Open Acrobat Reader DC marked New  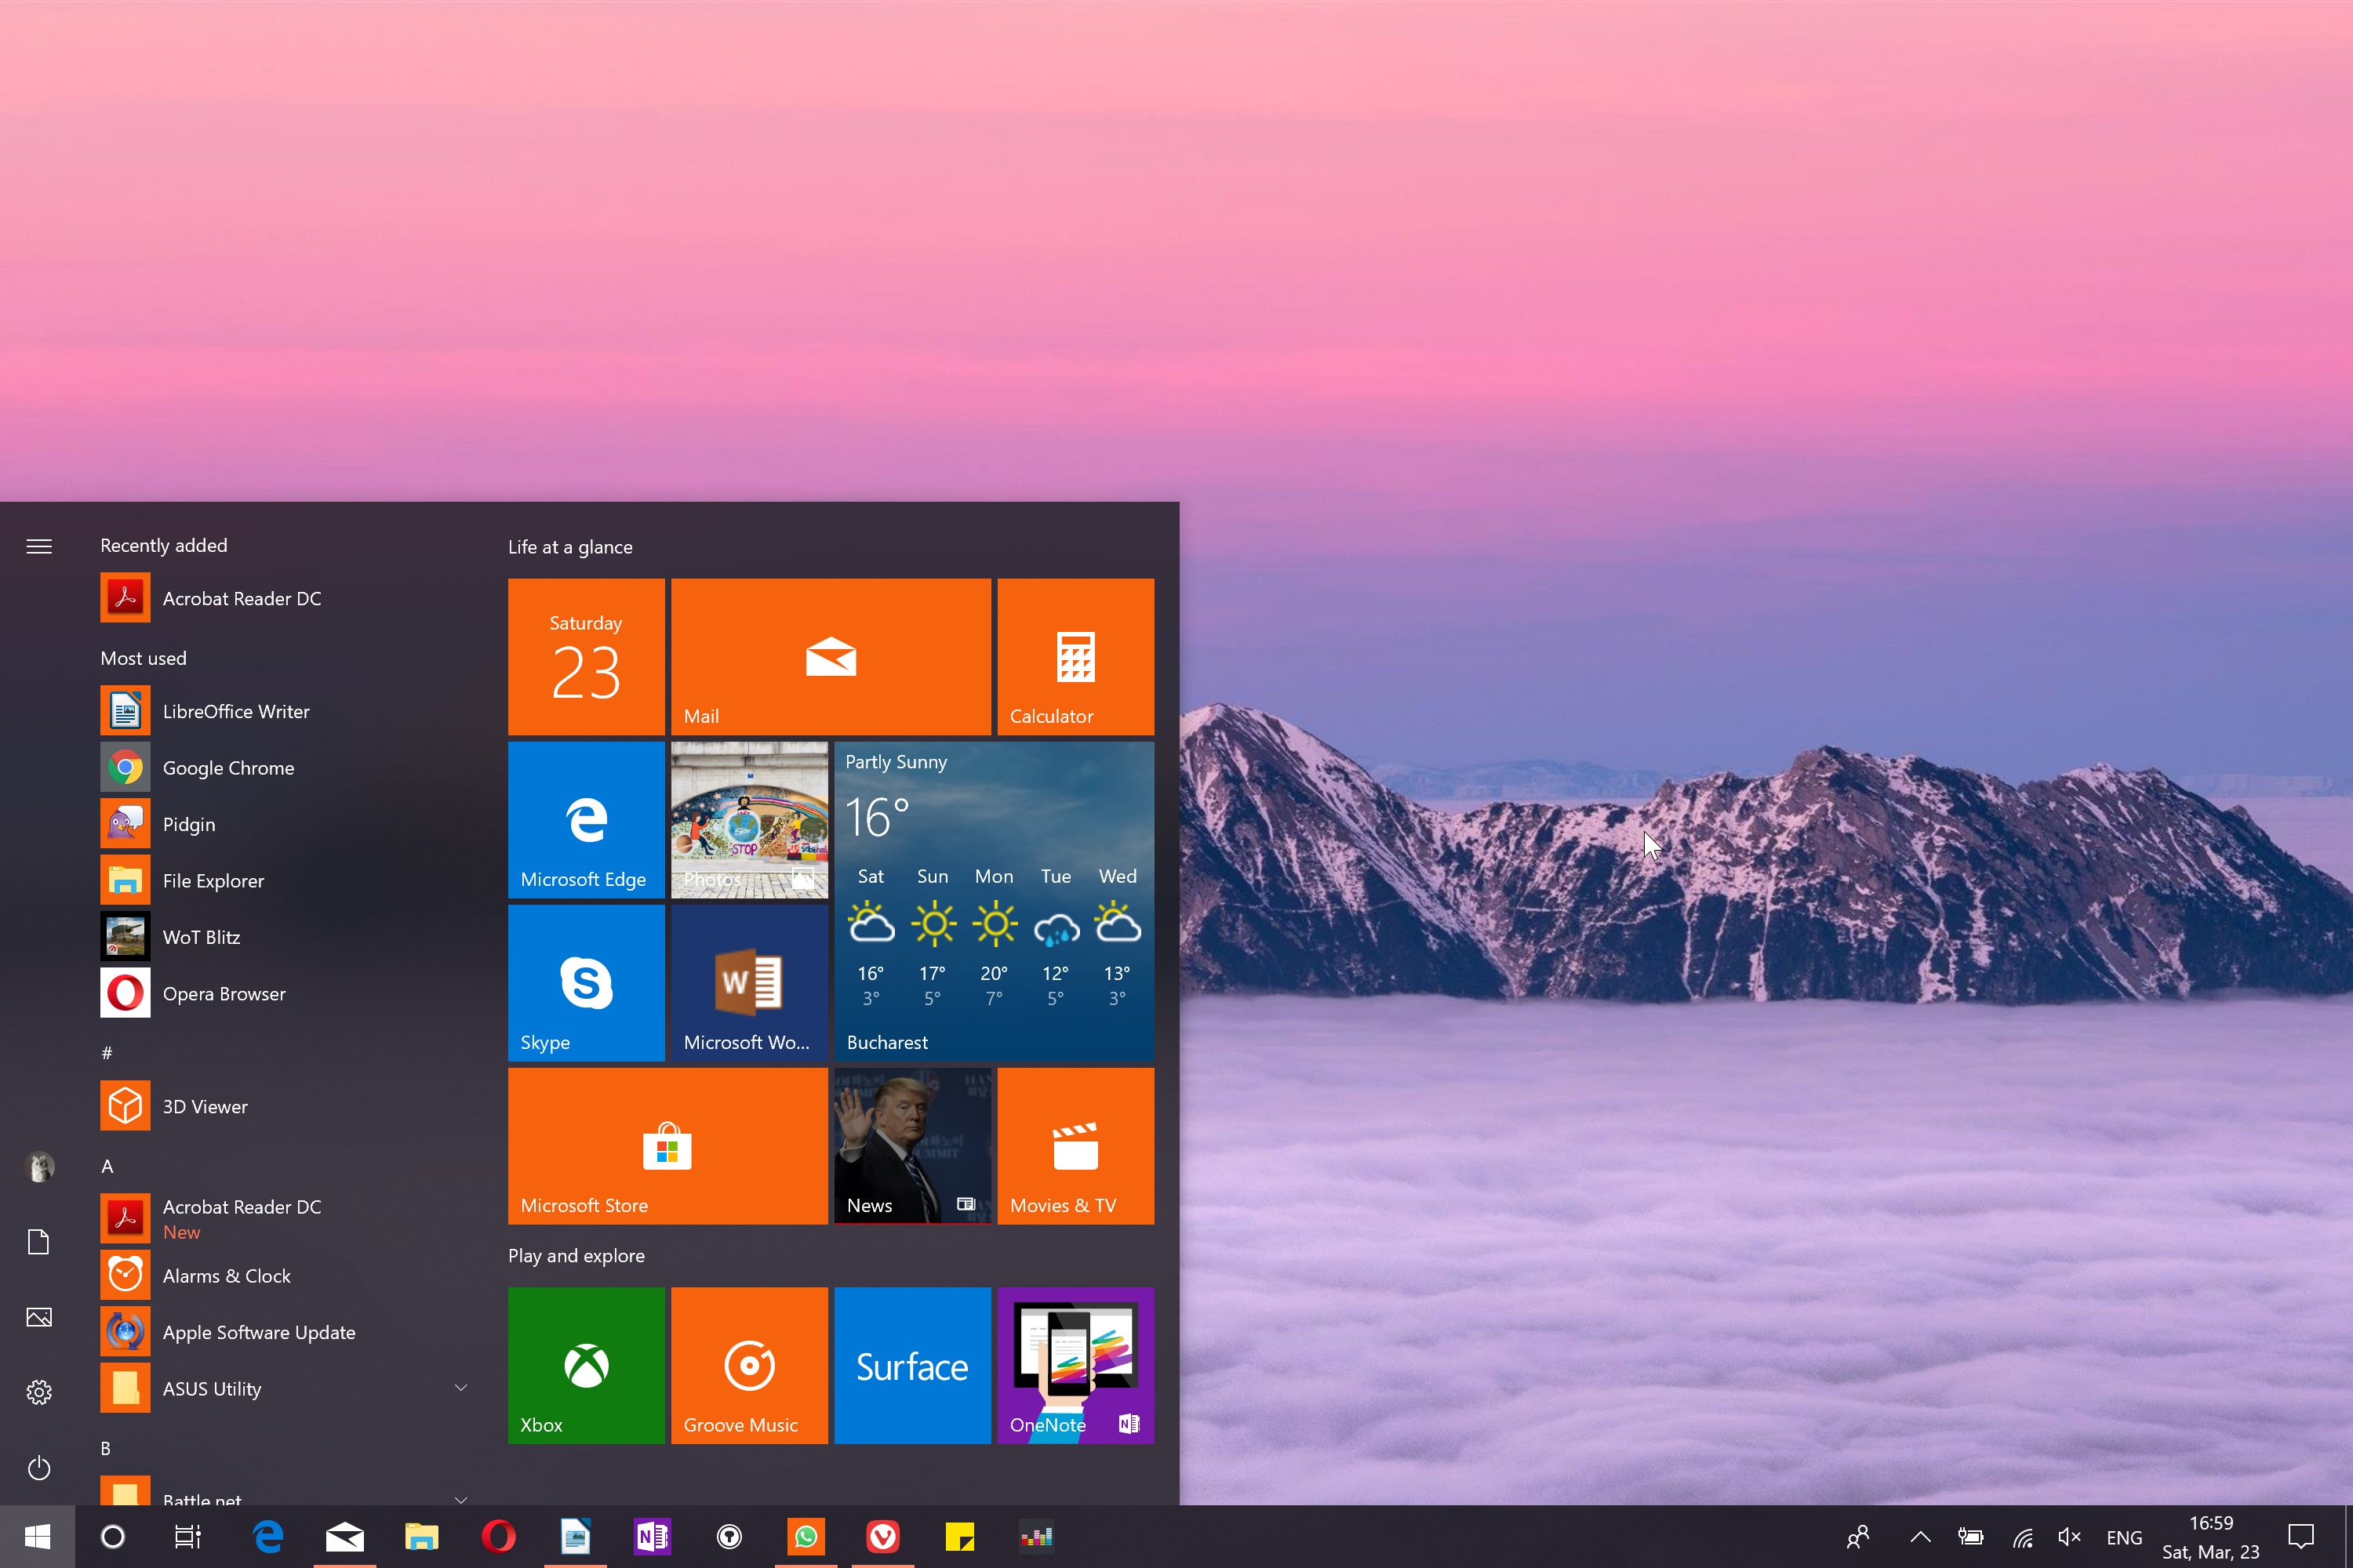[x=285, y=1219]
